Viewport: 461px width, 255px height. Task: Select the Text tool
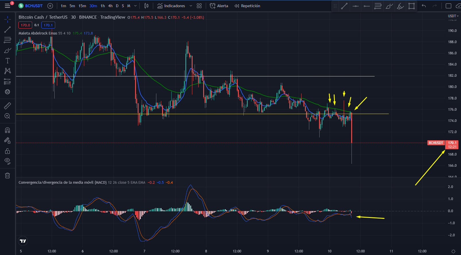[x=7, y=61]
